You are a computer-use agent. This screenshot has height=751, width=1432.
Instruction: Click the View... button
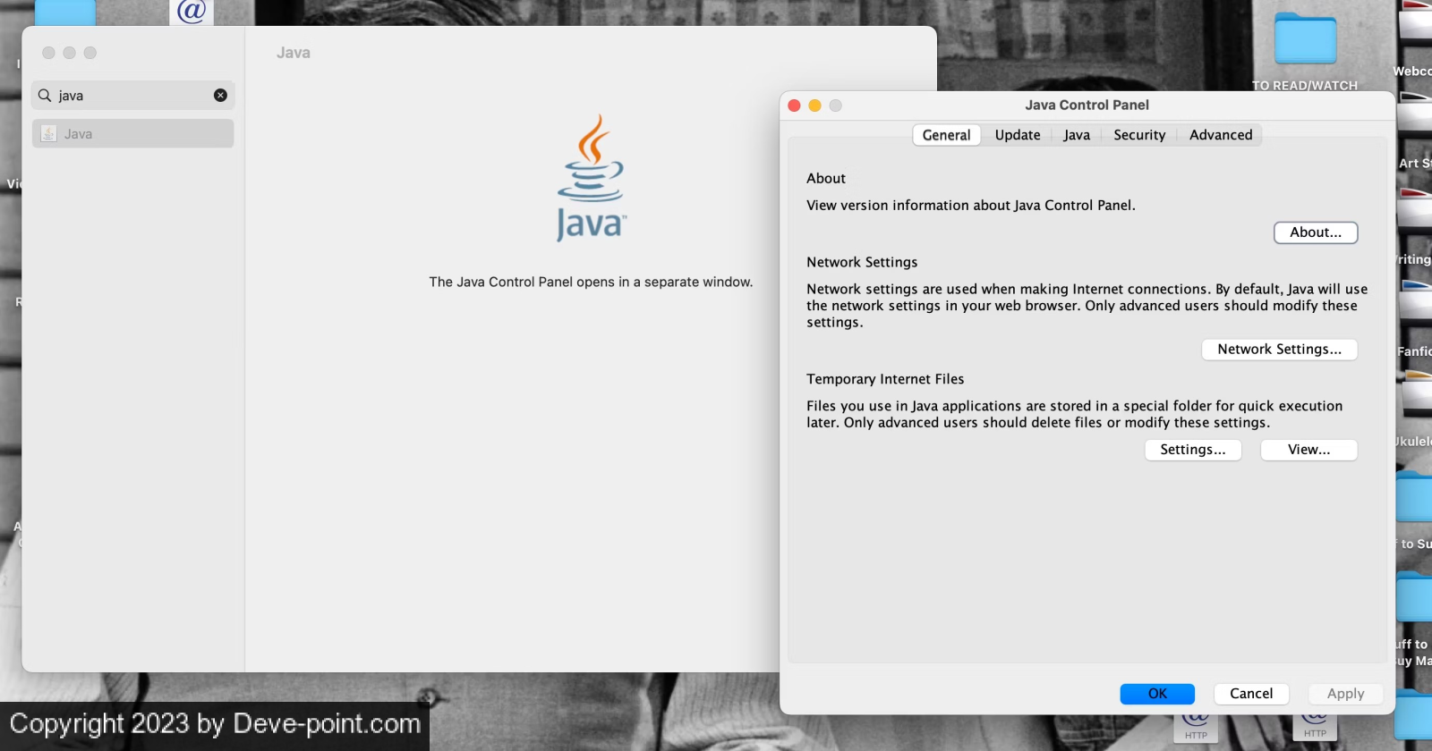click(x=1308, y=450)
